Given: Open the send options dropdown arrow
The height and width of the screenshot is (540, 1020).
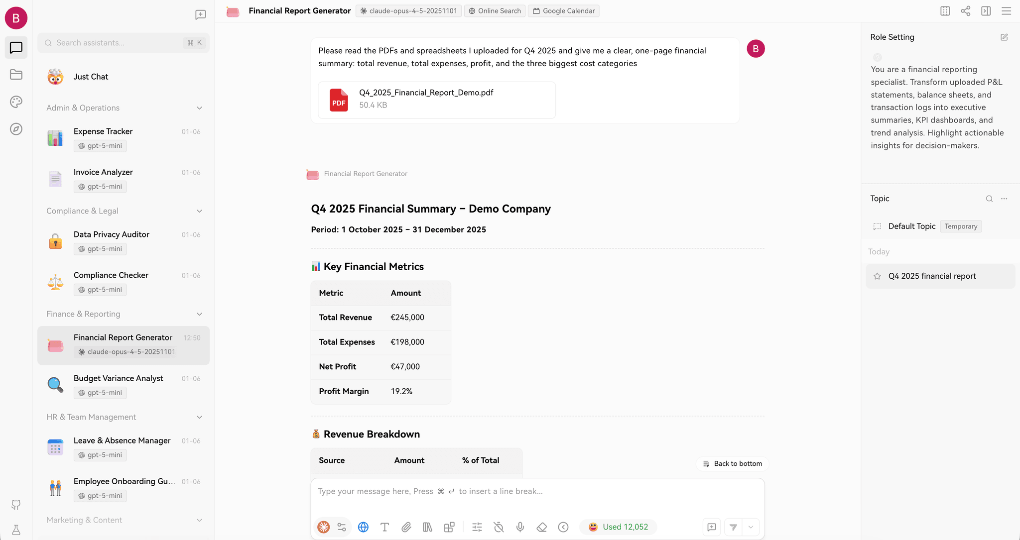Looking at the screenshot, I should pos(751,527).
